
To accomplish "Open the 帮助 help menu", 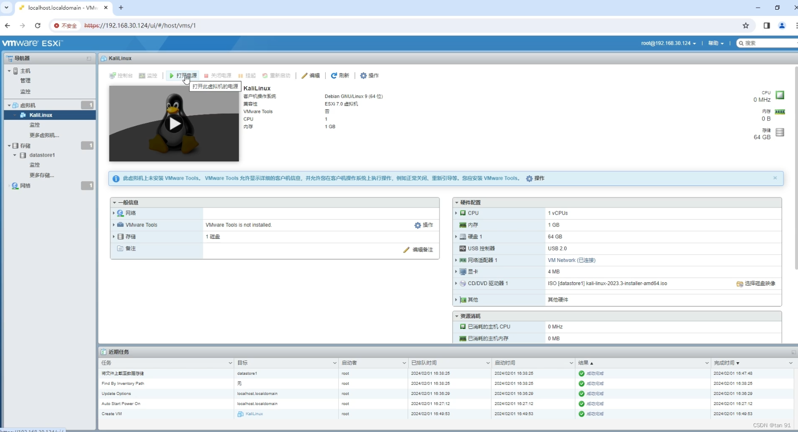I will pos(716,43).
